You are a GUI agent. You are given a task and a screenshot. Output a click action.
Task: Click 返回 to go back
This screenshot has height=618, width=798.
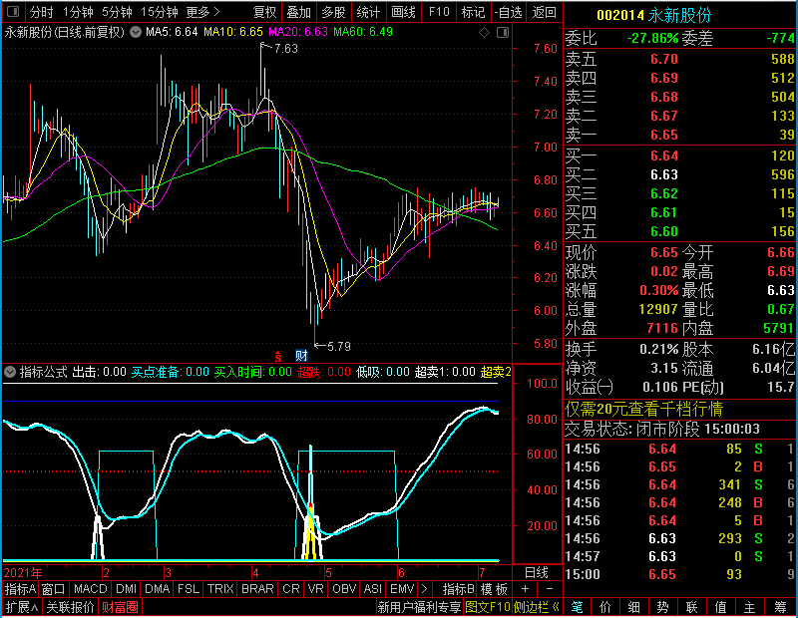coord(544,12)
